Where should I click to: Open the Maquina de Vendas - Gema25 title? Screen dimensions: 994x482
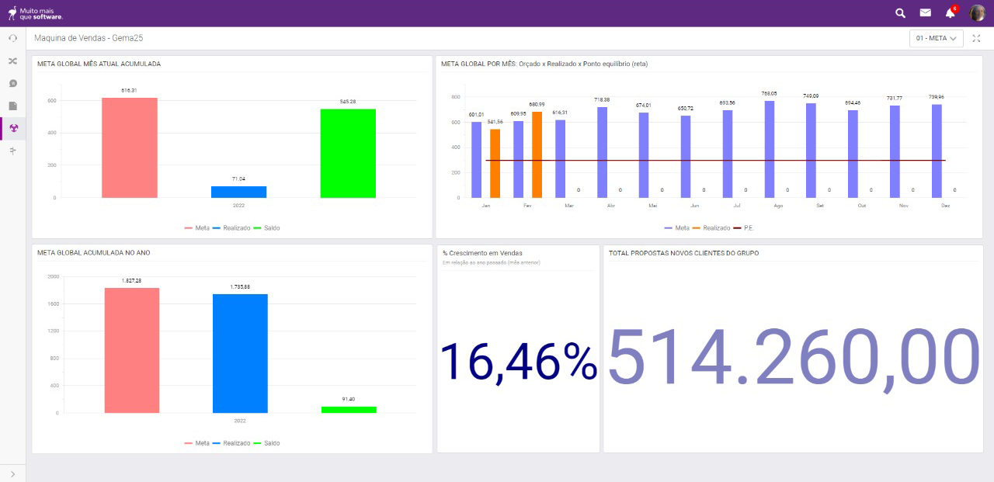click(88, 37)
